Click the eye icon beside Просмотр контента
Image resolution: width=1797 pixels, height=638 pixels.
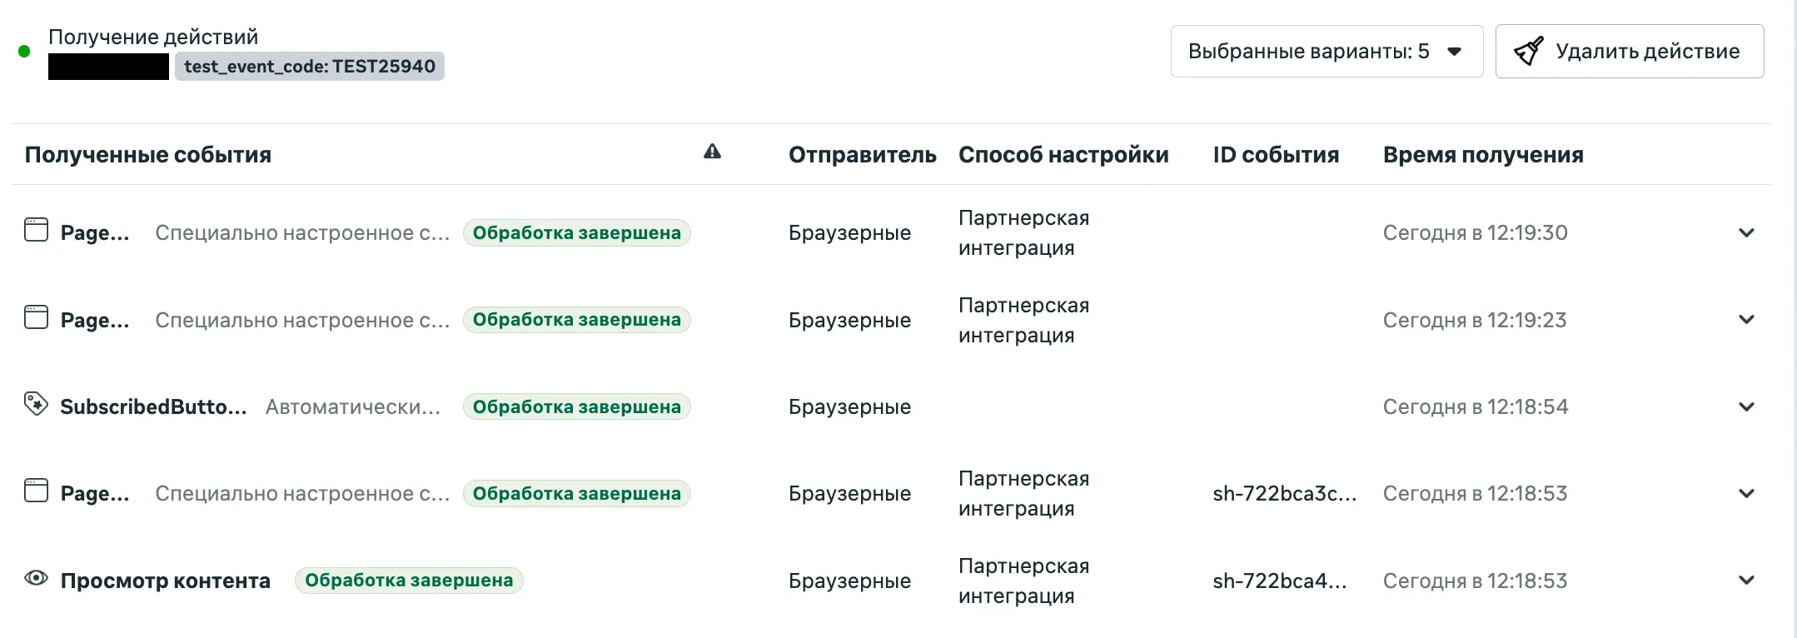[36, 578]
